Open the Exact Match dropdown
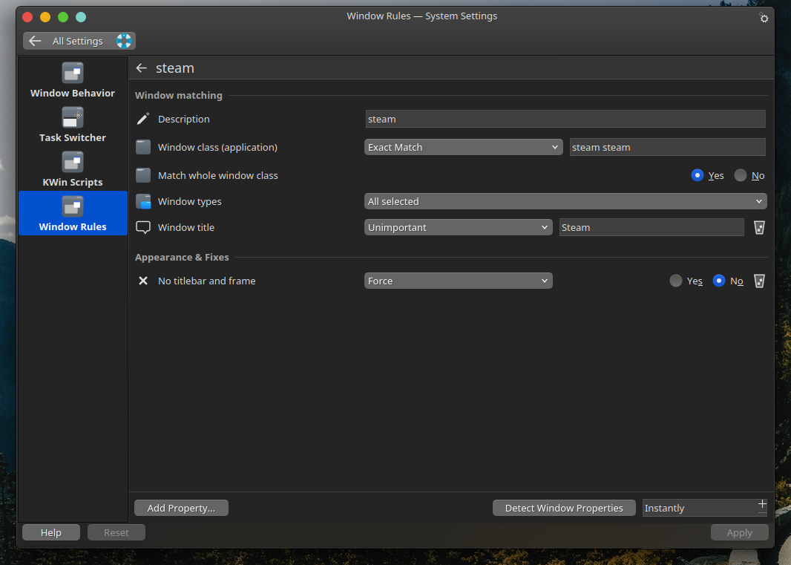Screen dimensions: 791x565 coord(463,148)
